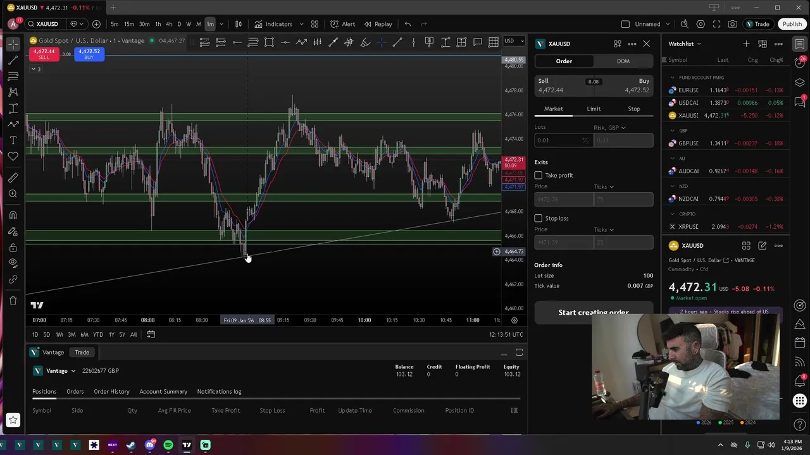Take chart snapshot with camera icon
Viewport: 810px width, 455px height.
point(732,24)
